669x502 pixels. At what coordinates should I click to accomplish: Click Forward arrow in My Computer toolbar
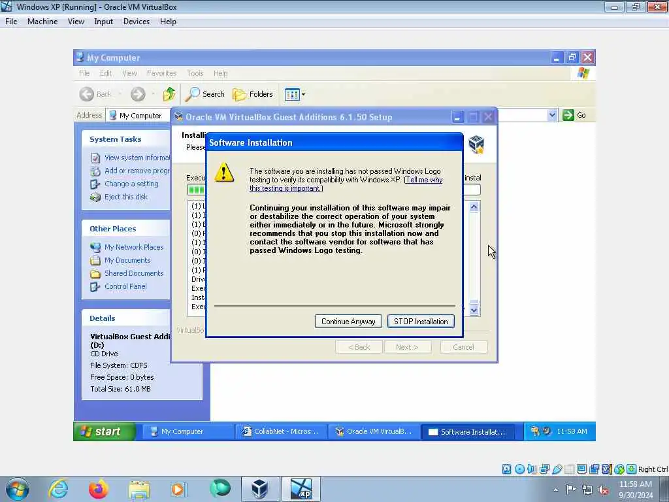click(x=138, y=94)
